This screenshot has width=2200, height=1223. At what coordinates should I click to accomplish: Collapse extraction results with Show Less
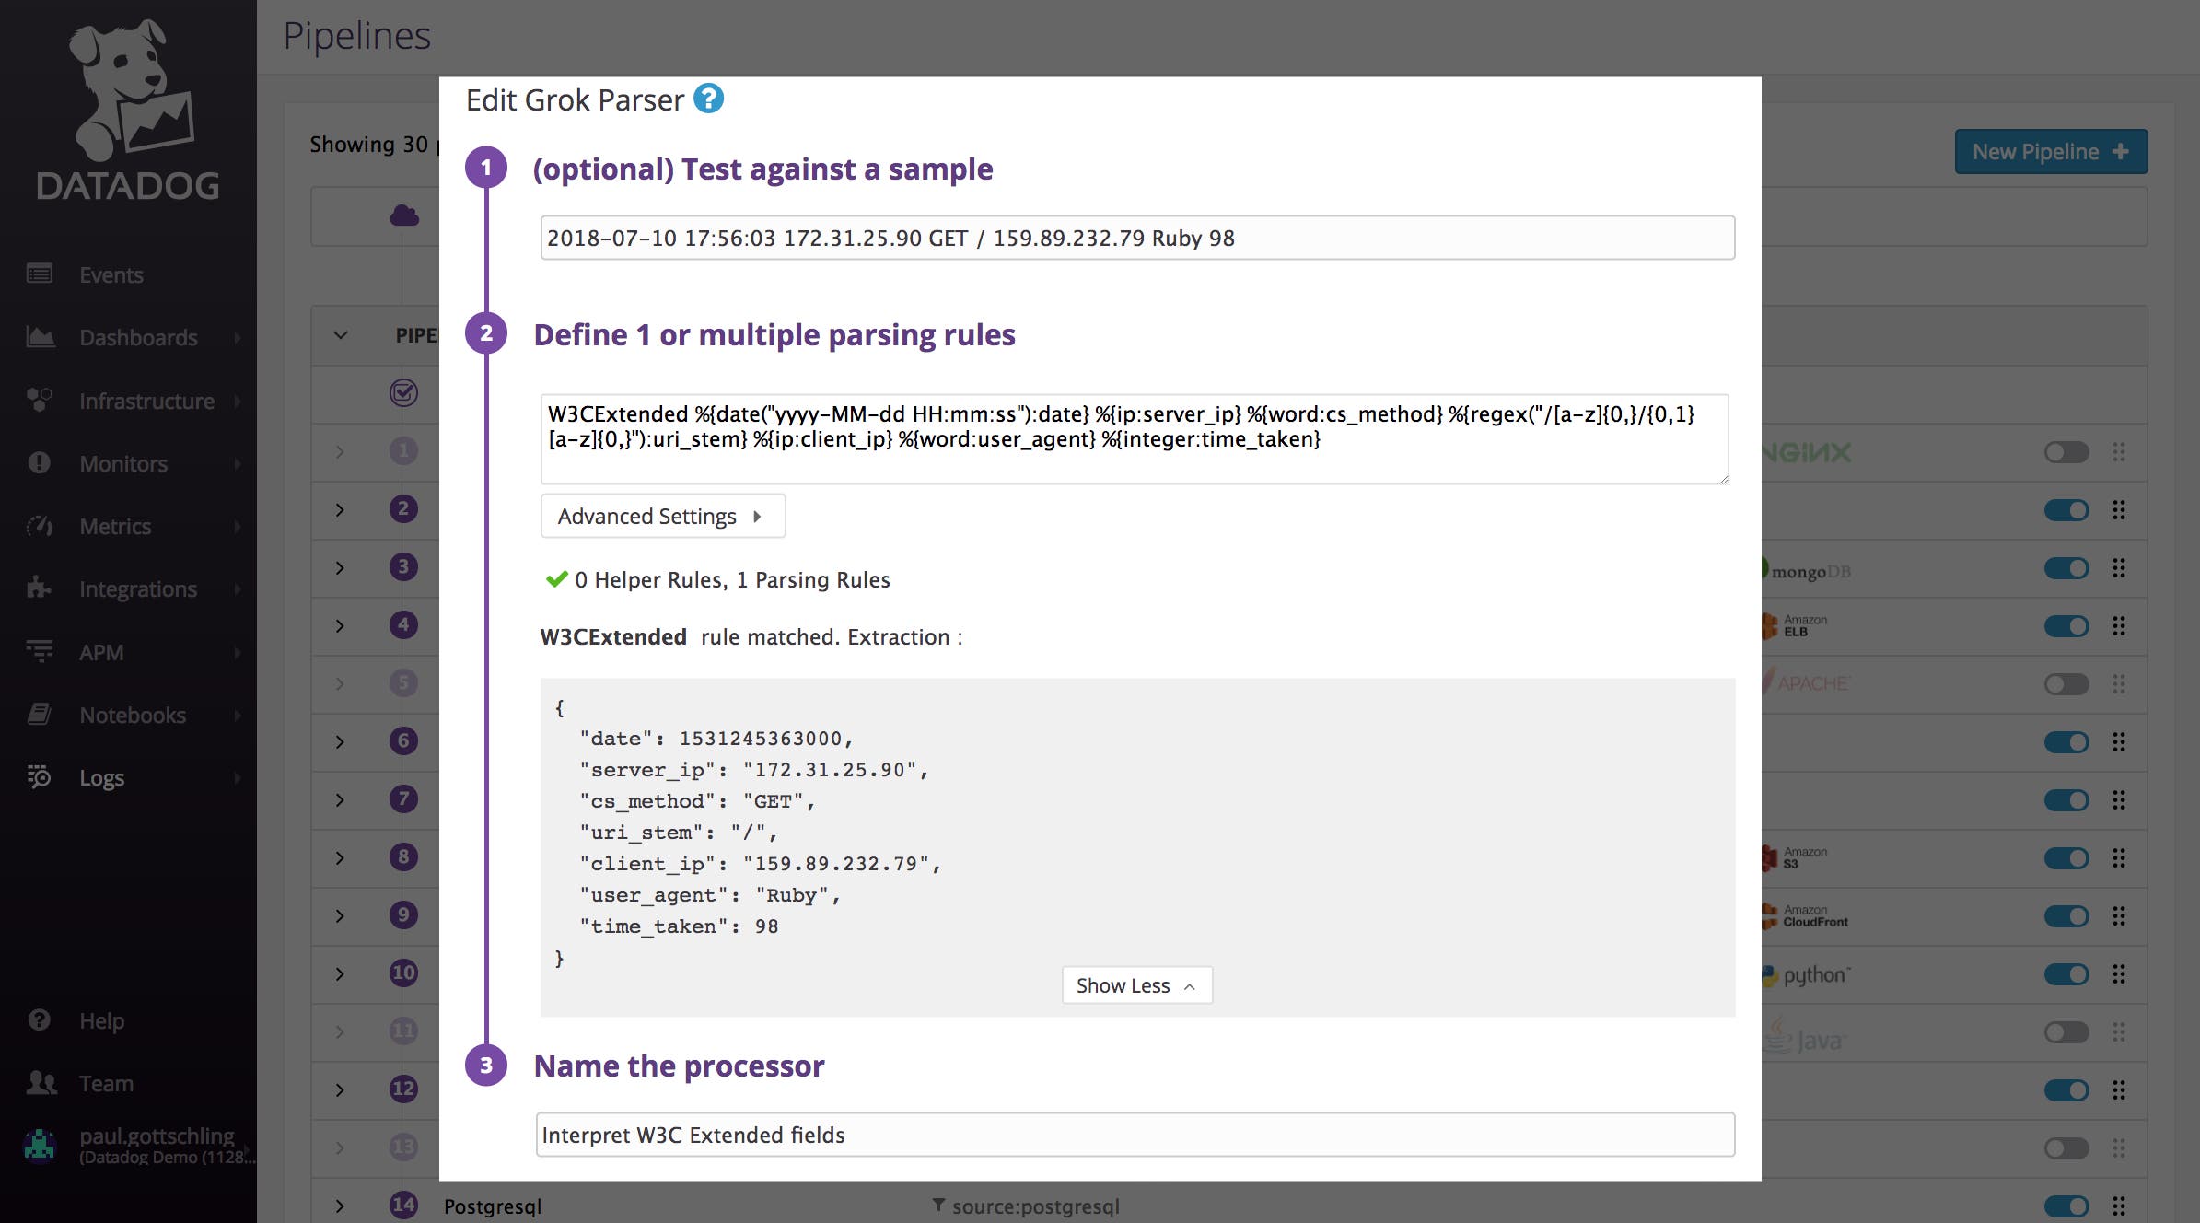tap(1135, 984)
